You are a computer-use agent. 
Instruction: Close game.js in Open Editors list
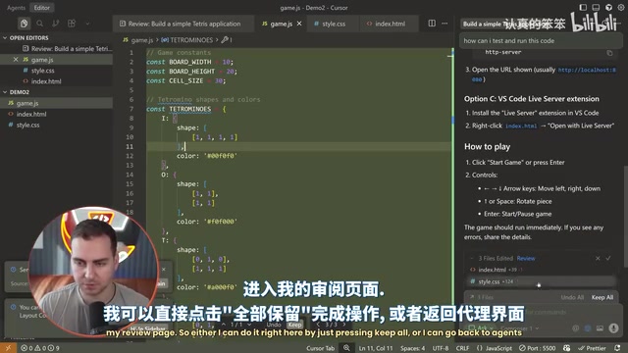tap(16, 59)
